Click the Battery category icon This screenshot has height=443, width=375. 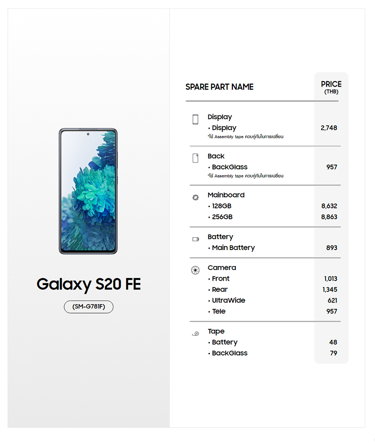tap(195, 239)
